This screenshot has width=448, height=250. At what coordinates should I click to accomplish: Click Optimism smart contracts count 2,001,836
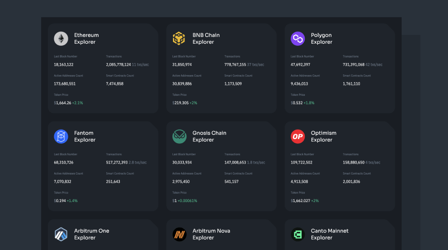click(351, 181)
